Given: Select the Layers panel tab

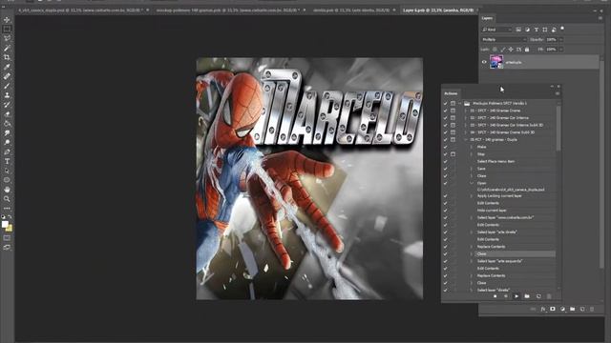Looking at the screenshot, I should [487, 18].
